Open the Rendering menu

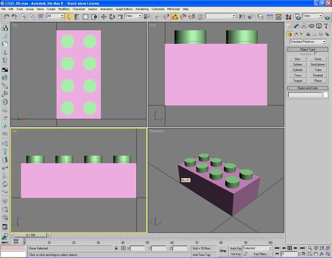pos(142,9)
